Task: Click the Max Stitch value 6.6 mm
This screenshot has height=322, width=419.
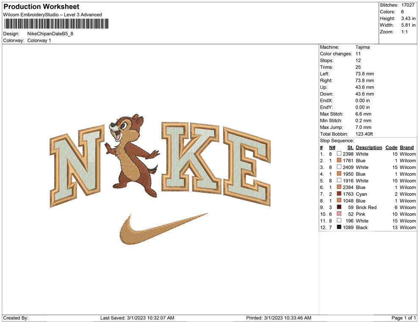Action: coord(363,114)
